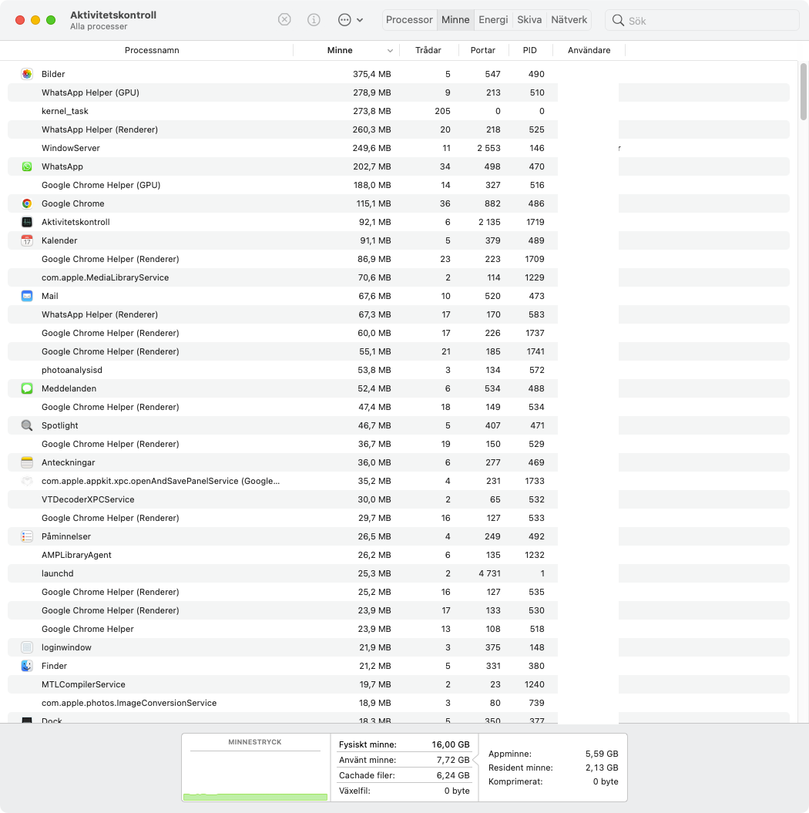
Task: Click the Mail app icon row
Action: point(27,296)
